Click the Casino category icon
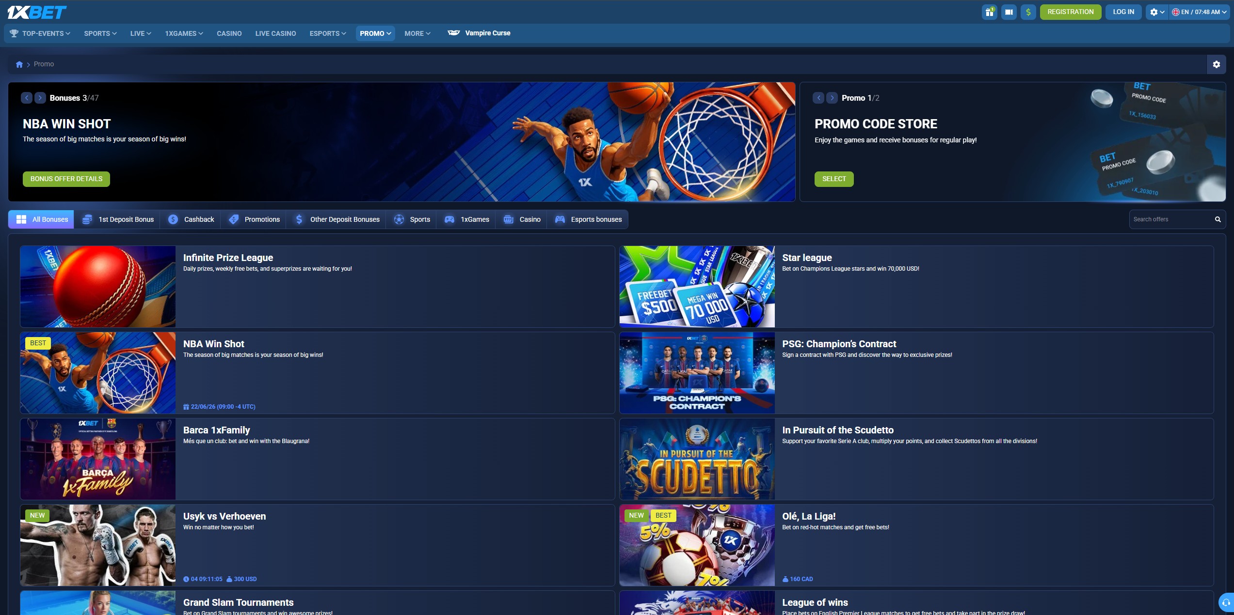The width and height of the screenshot is (1234, 615). pyautogui.click(x=509, y=219)
